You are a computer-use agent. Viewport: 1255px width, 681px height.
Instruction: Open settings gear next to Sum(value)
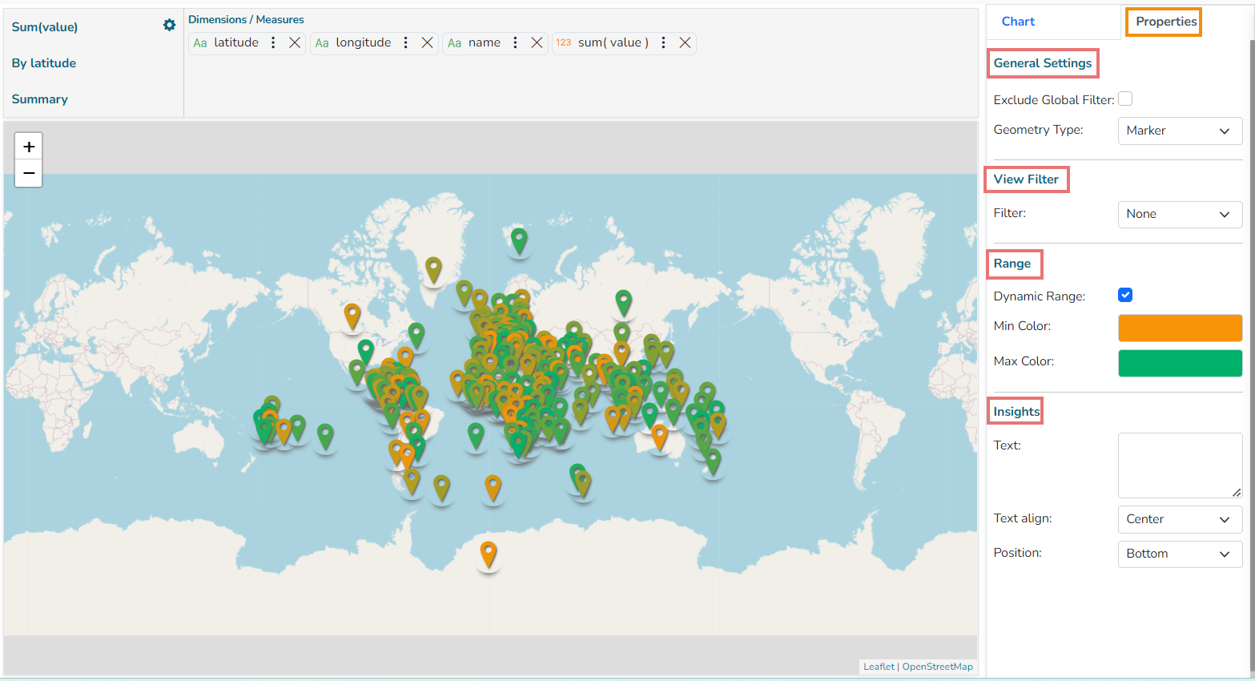(169, 26)
